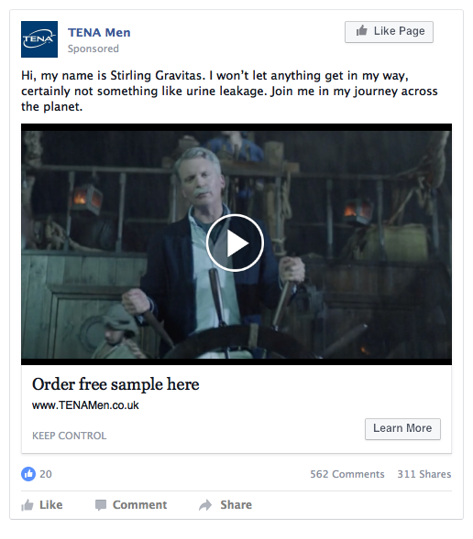The width and height of the screenshot is (473, 539).
Task: Click thumbs-up icon in Like Page button
Action: click(x=362, y=31)
